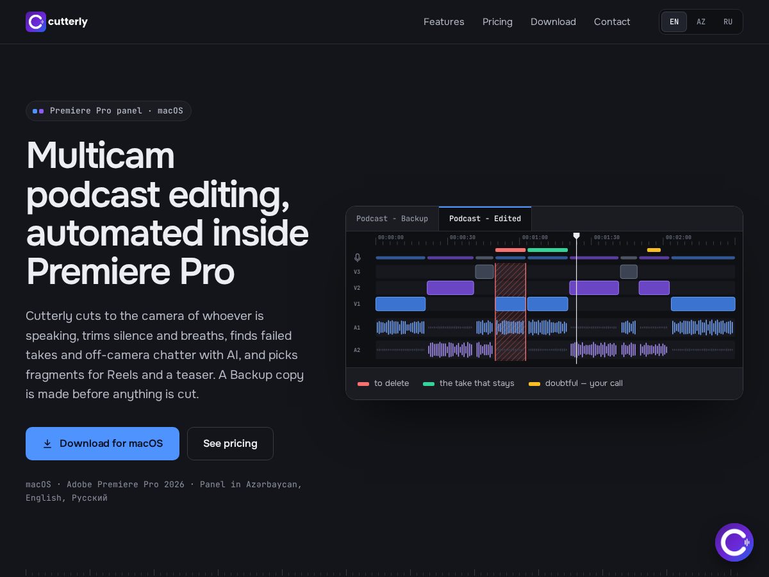Click the 00:00:30 ruler timecode
This screenshot has height=577, width=769.
(463, 237)
